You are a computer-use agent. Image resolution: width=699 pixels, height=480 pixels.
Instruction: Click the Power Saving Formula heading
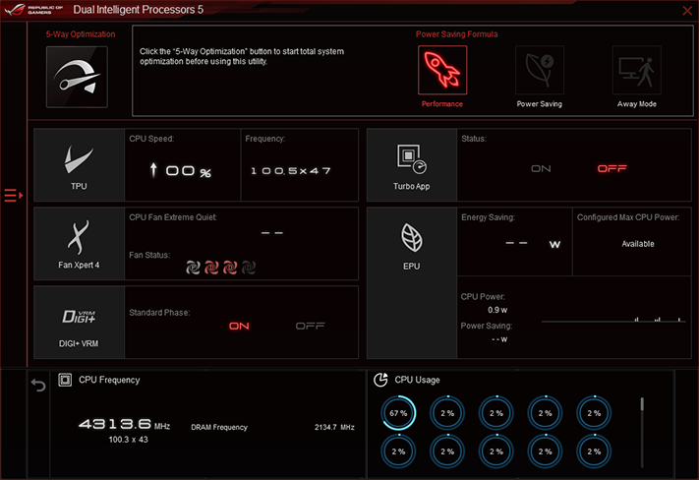[x=456, y=34]
